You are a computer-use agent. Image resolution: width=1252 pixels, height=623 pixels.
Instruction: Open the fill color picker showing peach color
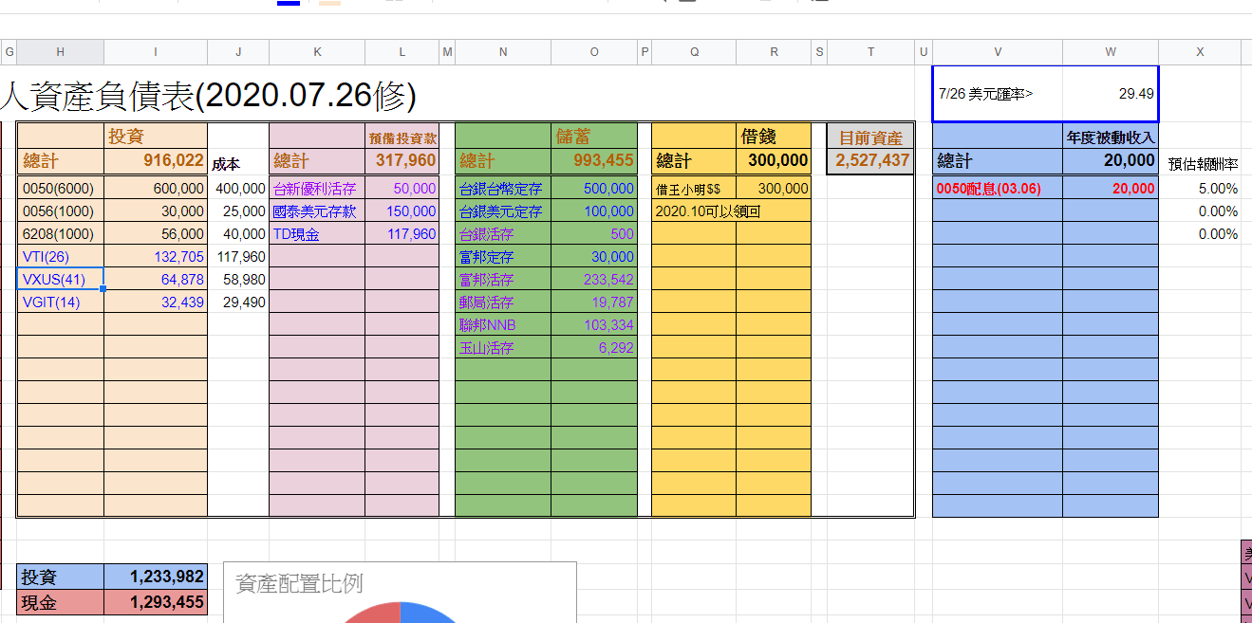pos(330,5)
